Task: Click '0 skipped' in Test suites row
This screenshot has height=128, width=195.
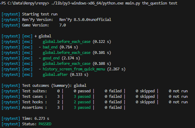Action: (x=145, y=91)
